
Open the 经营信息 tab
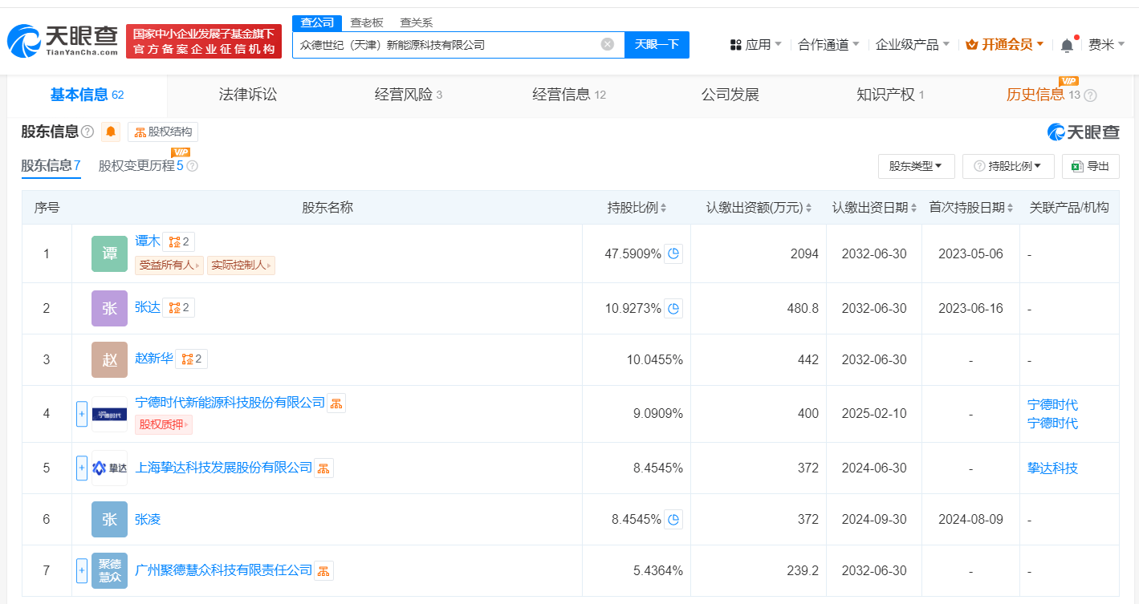point(569,95)
